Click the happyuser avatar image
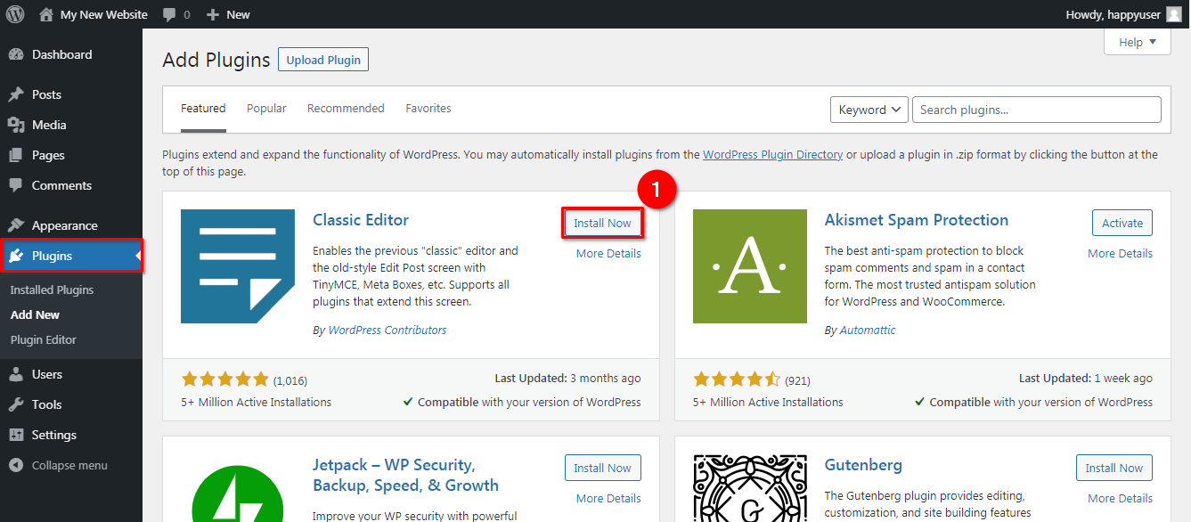 [x=1175, y=14]
